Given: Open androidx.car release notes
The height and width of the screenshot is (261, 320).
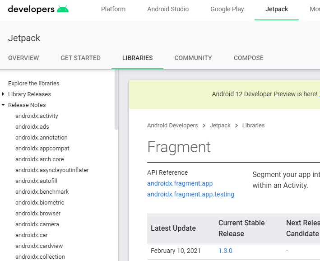Looking at the screenshot, I should tap(32, 235).
